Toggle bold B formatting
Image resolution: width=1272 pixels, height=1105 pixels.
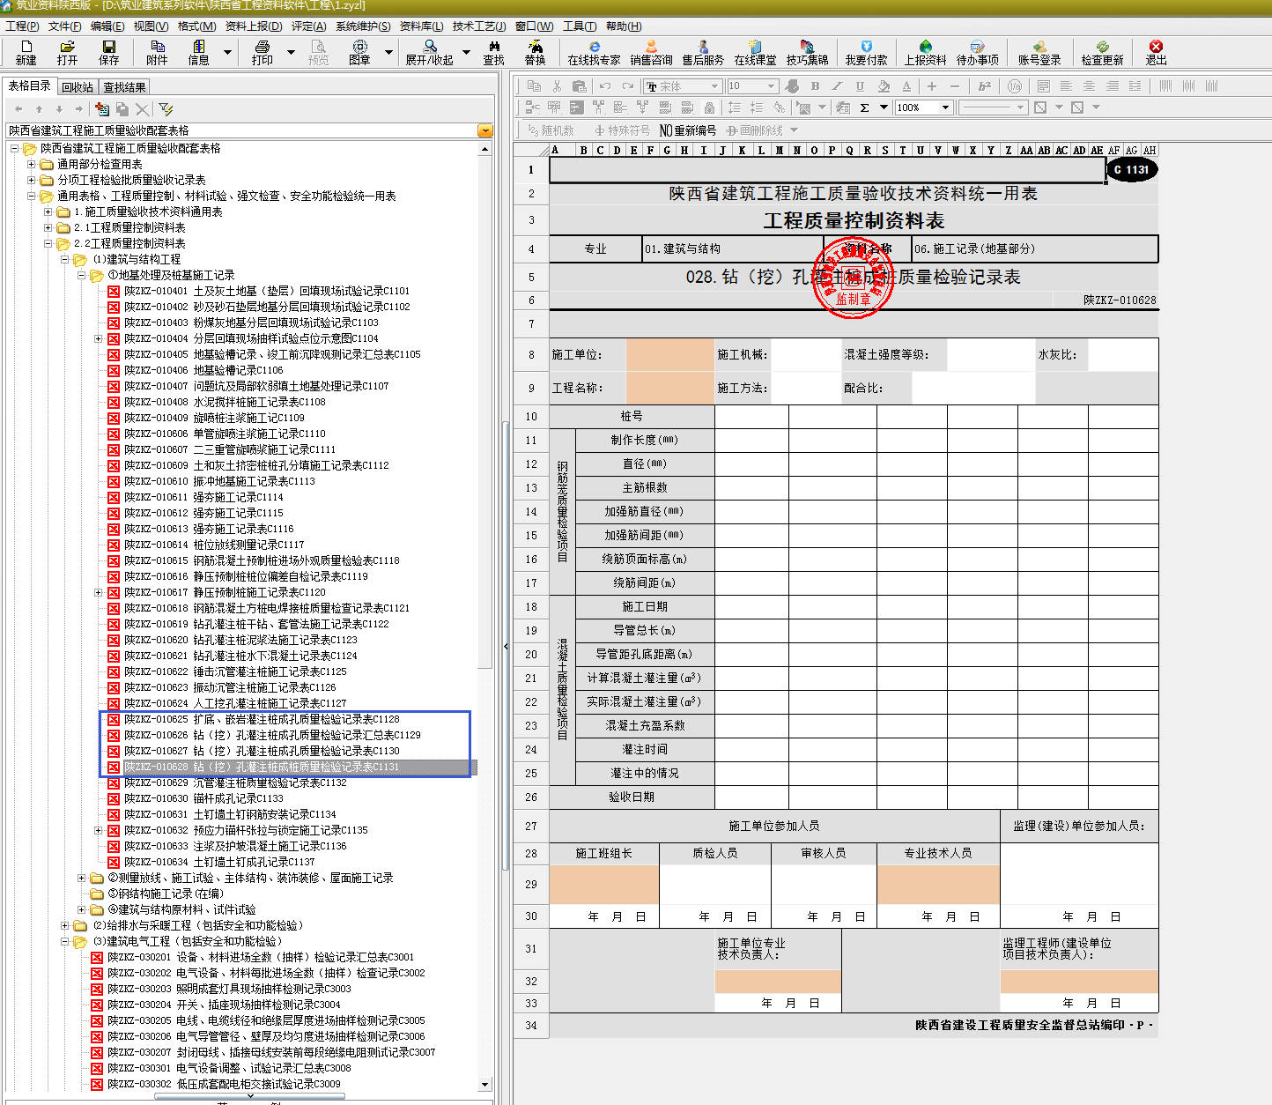click(815, 85)
